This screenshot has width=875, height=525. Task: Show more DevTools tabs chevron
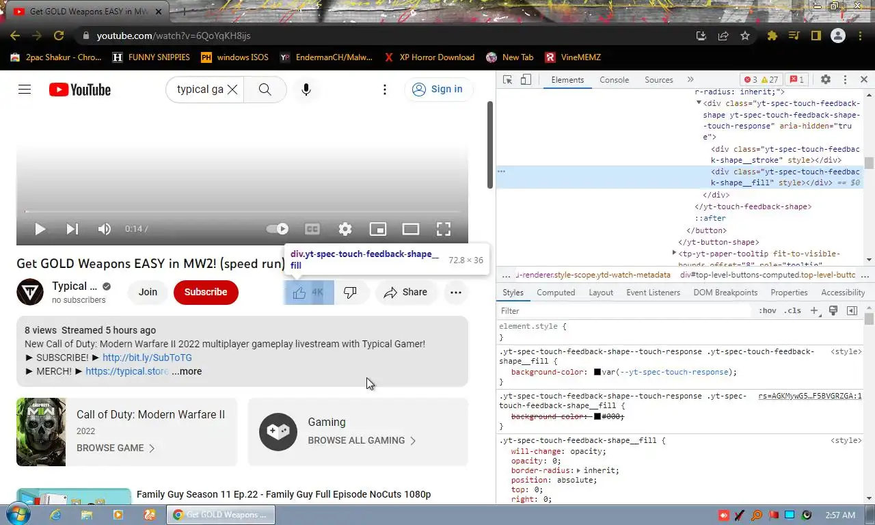[x=690, y=80]
